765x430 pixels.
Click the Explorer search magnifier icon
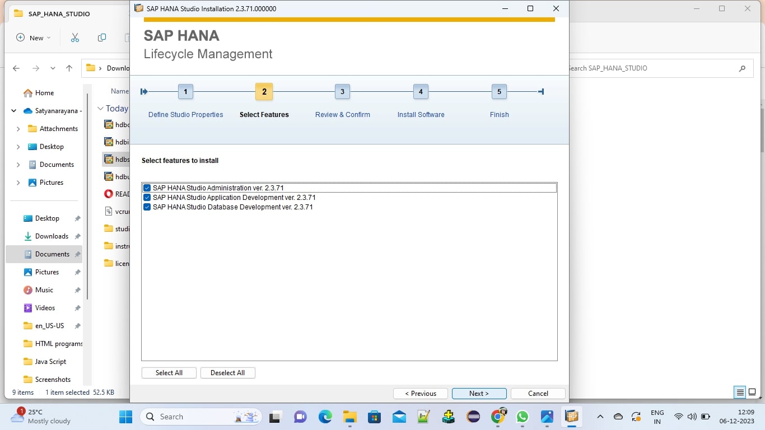[x=743, y=68]
